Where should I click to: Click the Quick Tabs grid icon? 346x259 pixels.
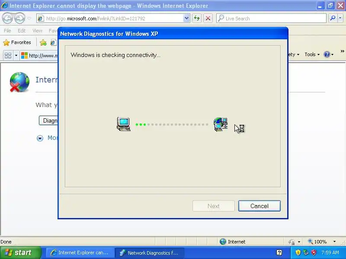(8, 55)
